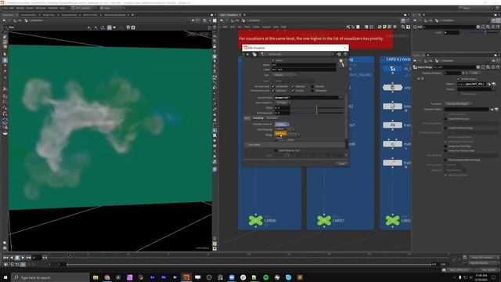The width and height of the screenshot is (501, 282).
Task: Click the Windows taskbar search box
Action: [50, 277]
